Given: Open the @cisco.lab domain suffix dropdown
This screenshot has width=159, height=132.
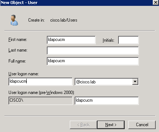Looking at the screenshot, I should (135, 82).
